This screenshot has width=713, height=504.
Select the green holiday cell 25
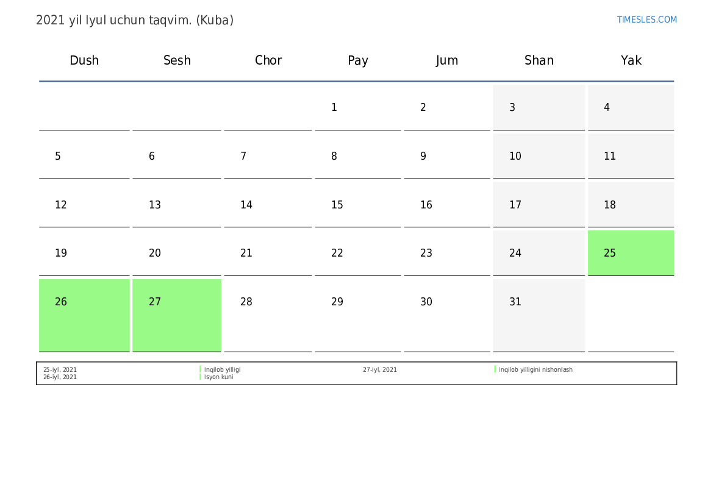click(x=631, y=253)
